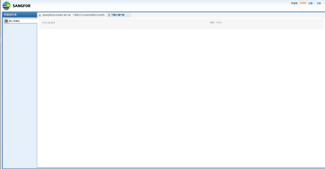Click the yellow warning triangle icon
325x169 pixels.
pyautogui.click(x=40, y=15)
